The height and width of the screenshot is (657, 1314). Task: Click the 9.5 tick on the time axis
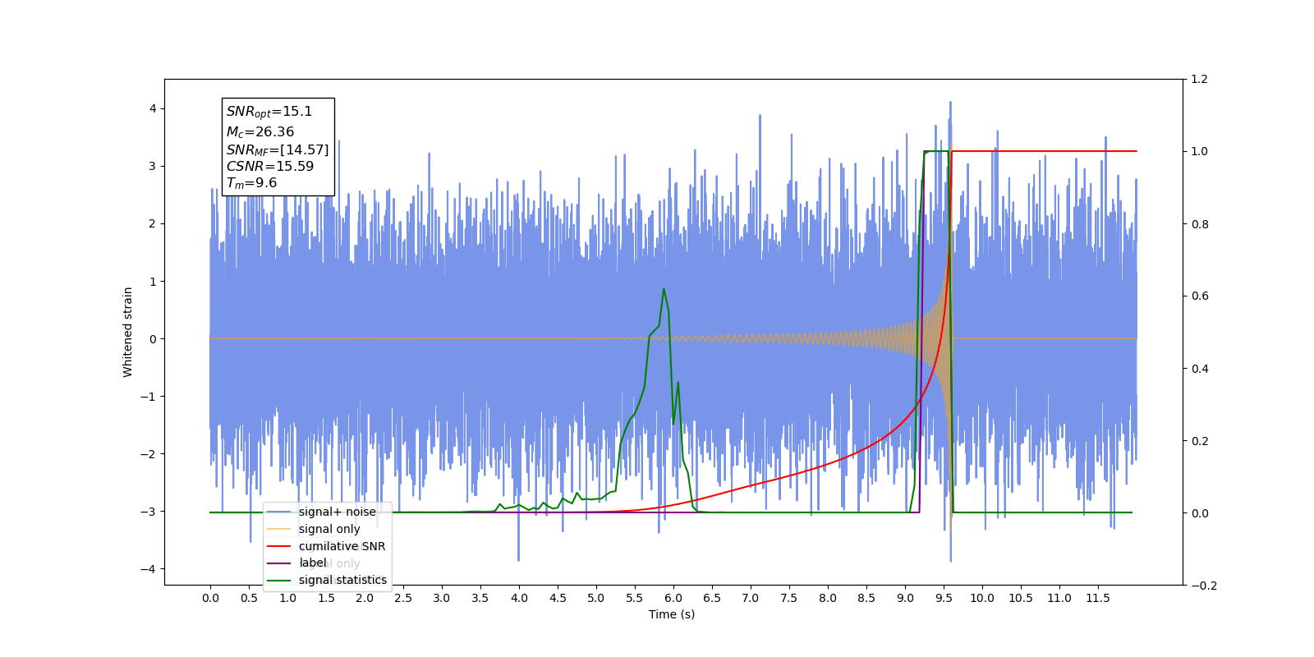[944, 598]
